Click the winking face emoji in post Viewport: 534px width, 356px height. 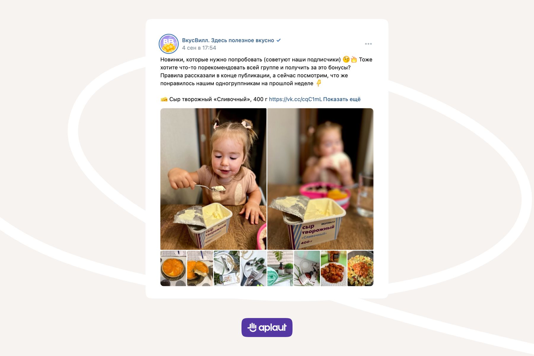pos(346,59)
